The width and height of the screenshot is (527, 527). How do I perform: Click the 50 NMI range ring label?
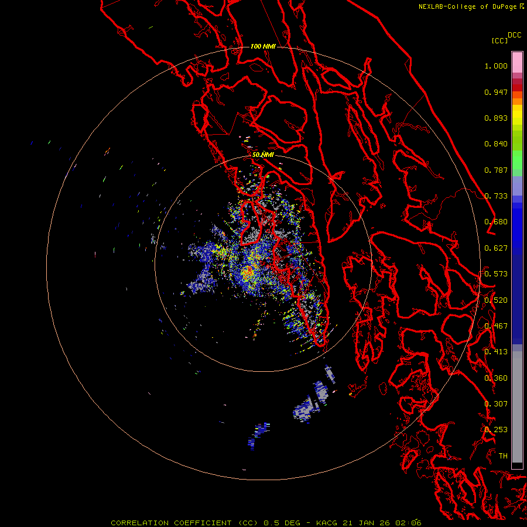263,155
